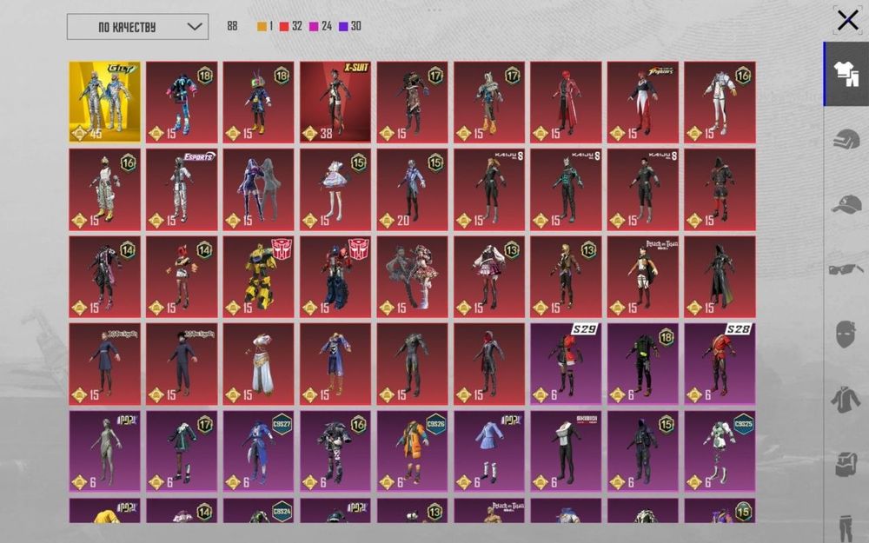The image size is (869, 543).
Task: Select the black hooded outfit with badge 15 in purple row
Action: 643,451
